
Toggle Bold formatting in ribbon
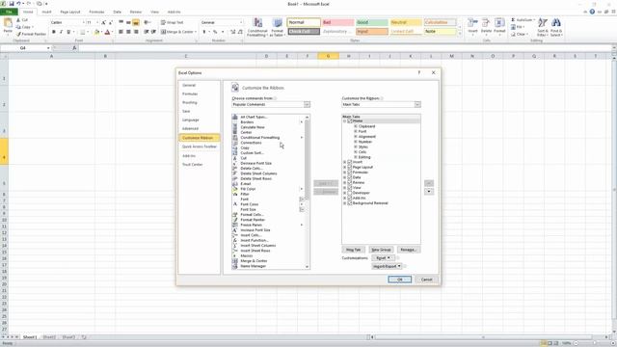pos(54,32)
